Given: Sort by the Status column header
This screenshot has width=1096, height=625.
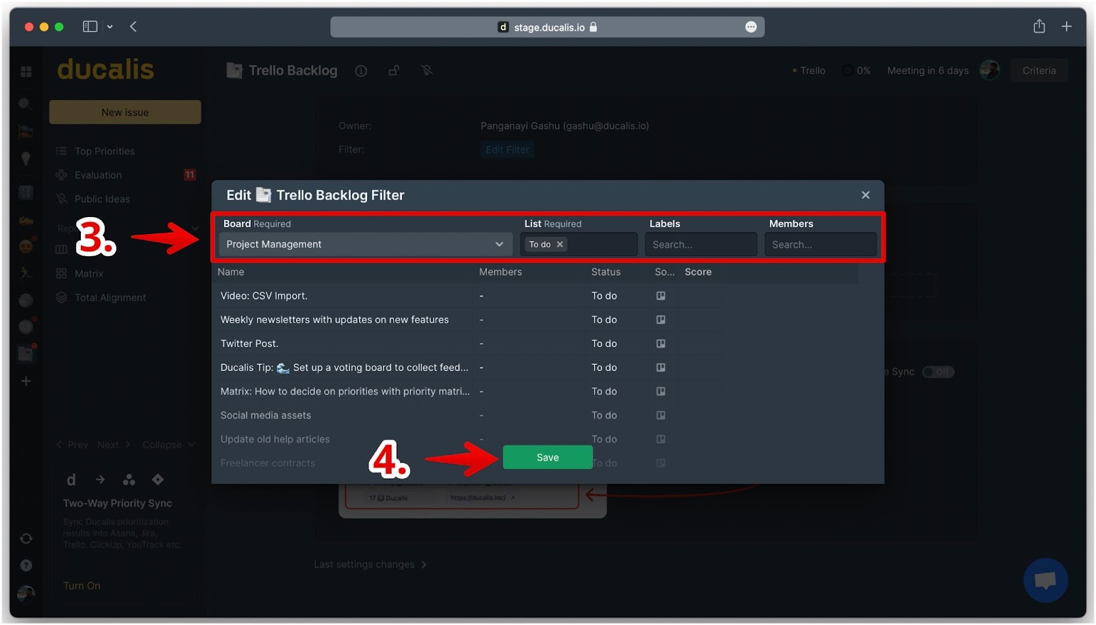Looking at the screenshot, I should tap(606, 272).
